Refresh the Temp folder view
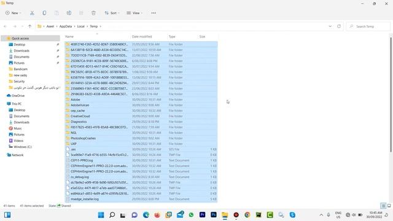This screenshot has height=221, width=393. click(x=339, y=26)
